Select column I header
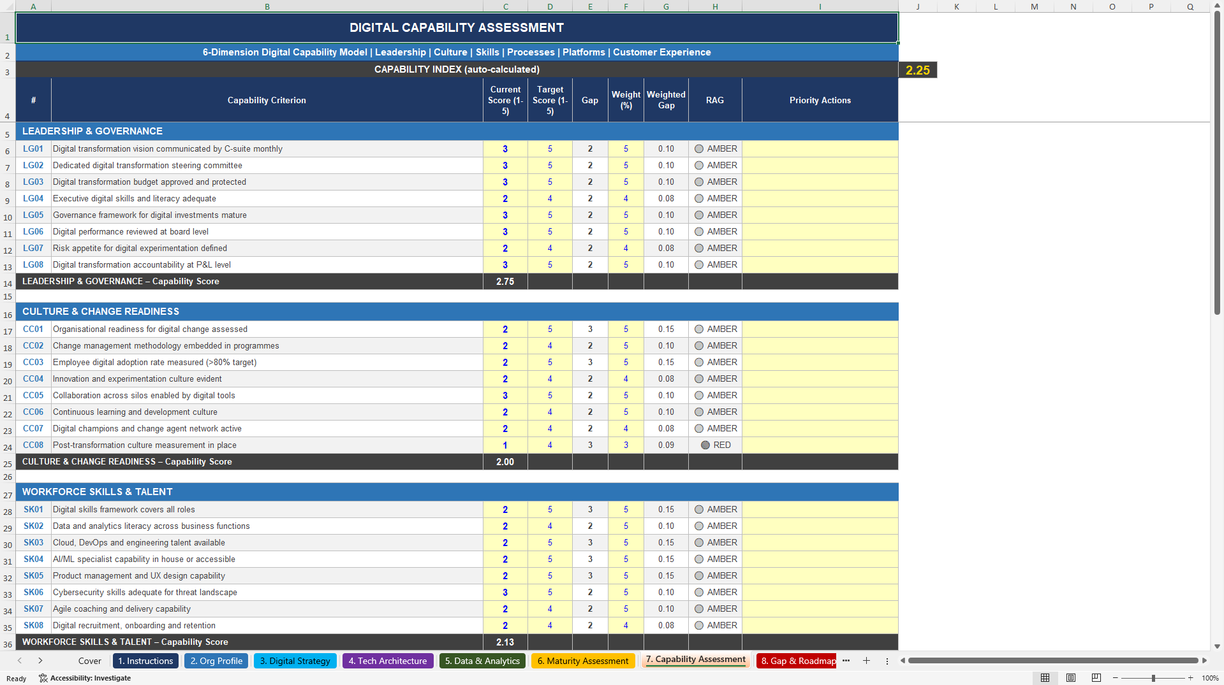Viewport: 1224px width, 685px height. [x=820, y=6]
